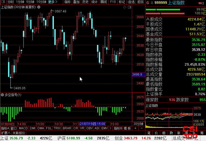This screenshot has width=206, height=141.
Task: Click the 最新指数 value 3536.79
Action: pos(198,40)
